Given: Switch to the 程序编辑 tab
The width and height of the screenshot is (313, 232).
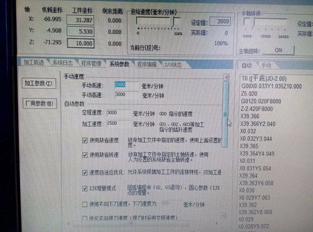Looking at the screenshot, I should (146, 64).
